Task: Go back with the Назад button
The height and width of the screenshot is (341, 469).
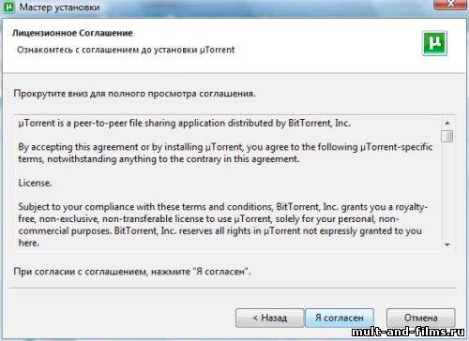Action: coord(269,318)
